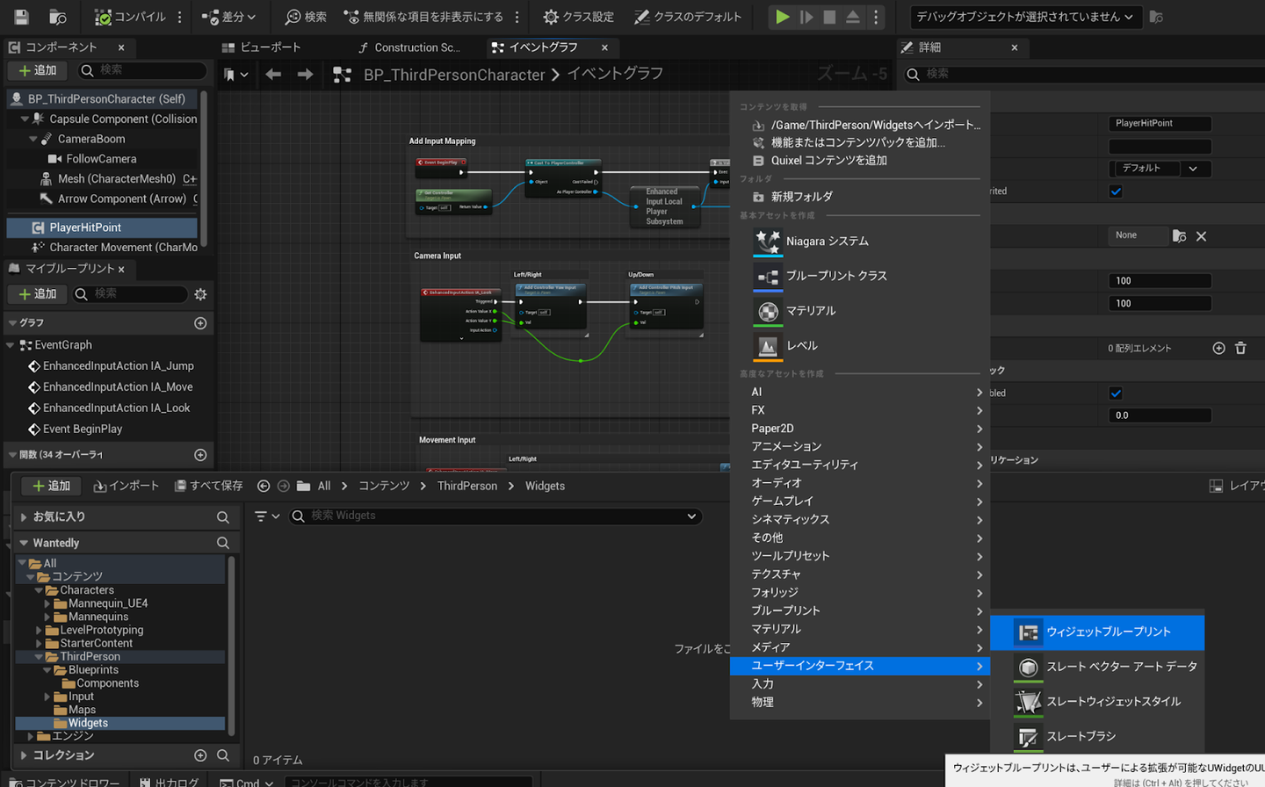The width and height of the screenshot is (1265, 787).
Task: Click the add array element plus icon
Action: [x=1218, y=349]
